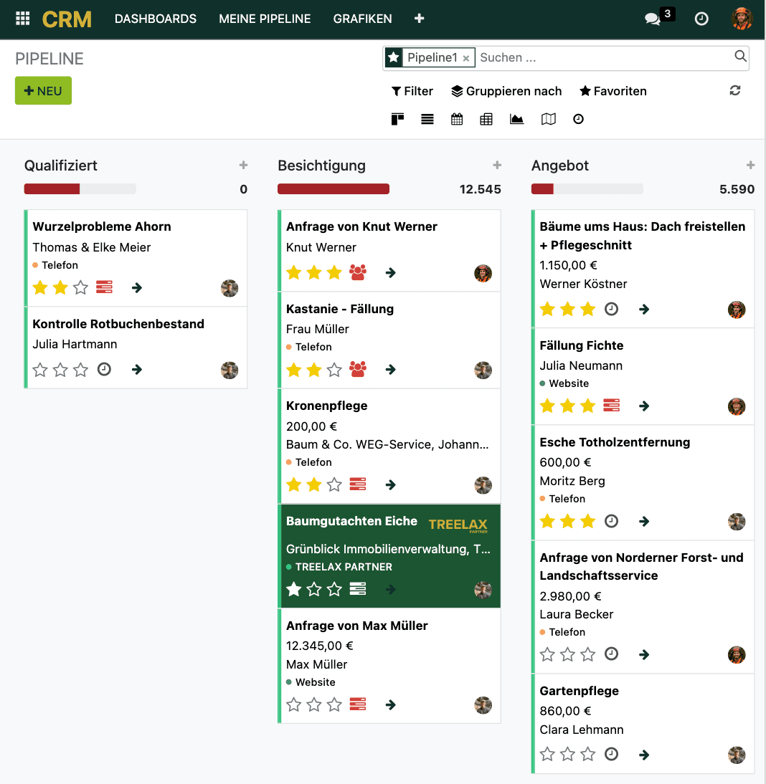
Task: Click salesperson avatar on Fällung Fichte
Action: [x=737, y=406]
